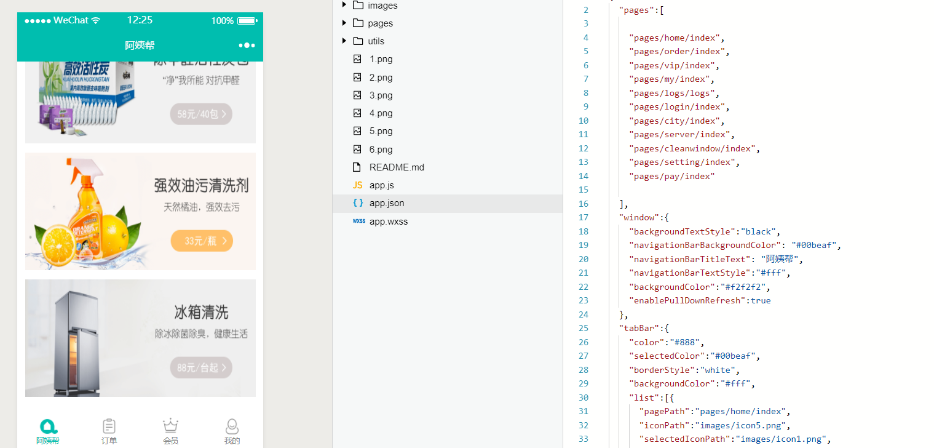The image size is (934, 448).
Task: Tap the 33元/瓶 orange price button
Action: (202, 241)
